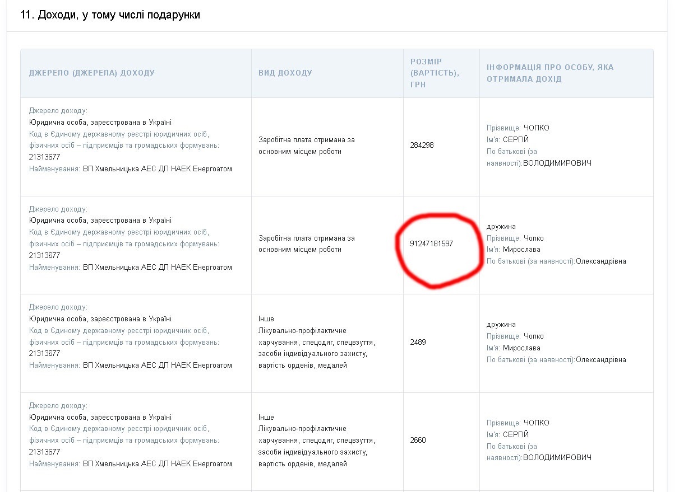Click surname 'Чопко' in the 2489 row
The height and width of the screenshot is (492, 679).
coord(534,336)
